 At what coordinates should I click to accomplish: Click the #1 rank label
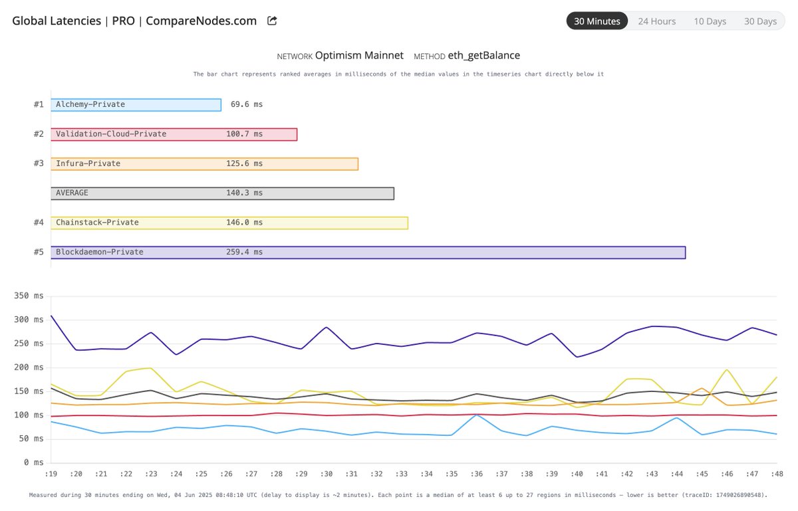(x=39, y=105)
